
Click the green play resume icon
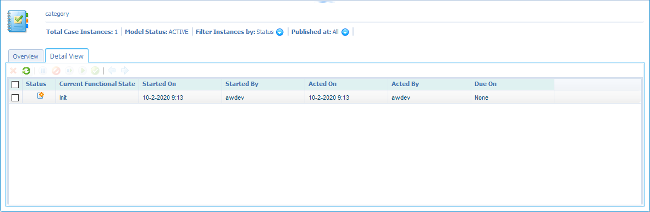[x=82, y=71]
